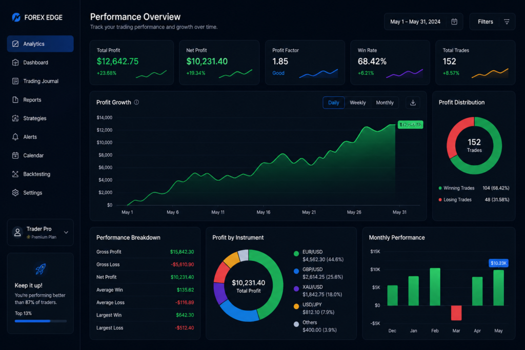
Task: Select the Daily chart interval
Action: point(333,102)
